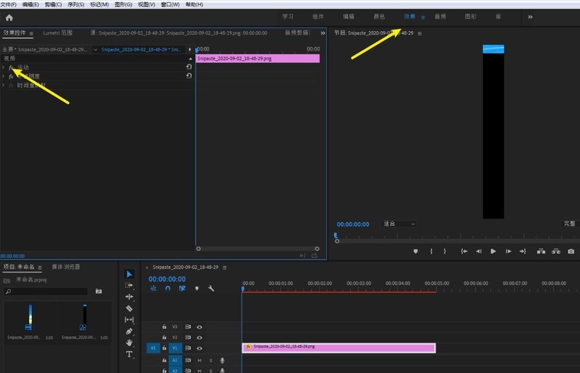Screen dimensions: 580x373
Task: Click the project search field
Action: [46, 291]
